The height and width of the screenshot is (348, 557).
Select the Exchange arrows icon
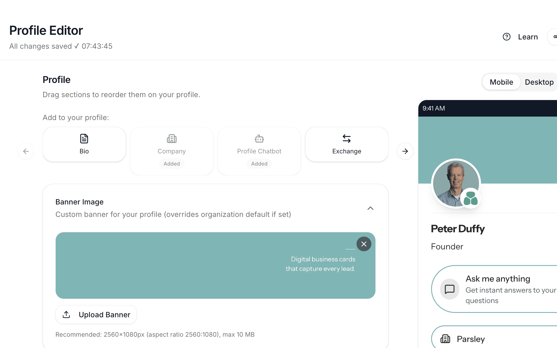pyautogui.click(x=347, y=139)
